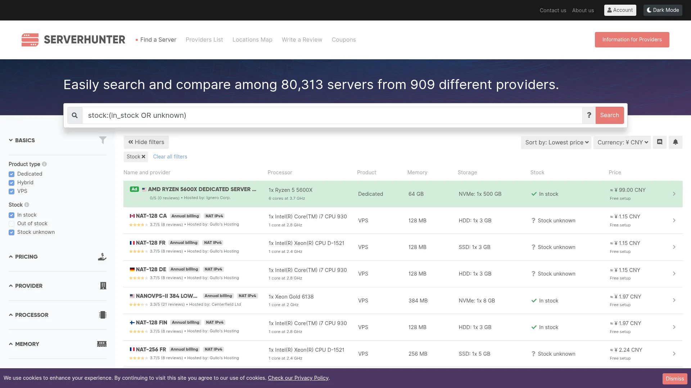Click the ServerHunter logo icon
This screenshot has height=388, width=691.
pyautogui.click(x=30, y=40)
